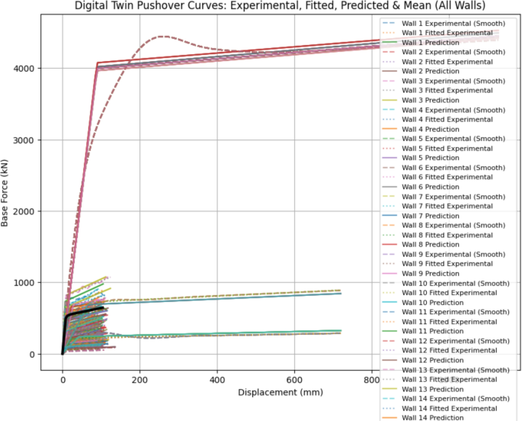Select legend entry 'Wall 13 Prediction'
This screenshot has height=421, width=522.
(423, 389)
